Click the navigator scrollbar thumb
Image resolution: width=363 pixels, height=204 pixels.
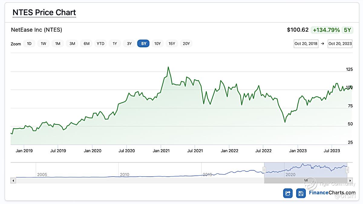point(306,180)
